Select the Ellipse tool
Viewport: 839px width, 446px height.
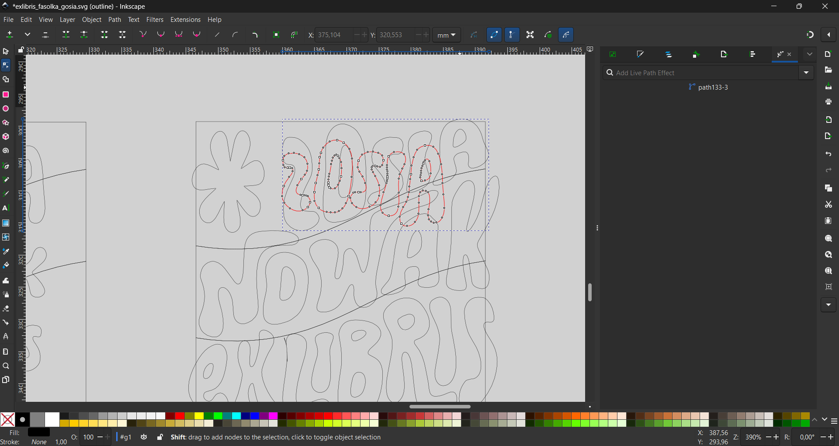(x=6, y=109)
